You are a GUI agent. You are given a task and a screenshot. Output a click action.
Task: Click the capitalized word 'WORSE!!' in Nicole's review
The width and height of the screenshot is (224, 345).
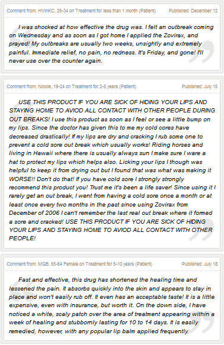click(x=22, y=179)
